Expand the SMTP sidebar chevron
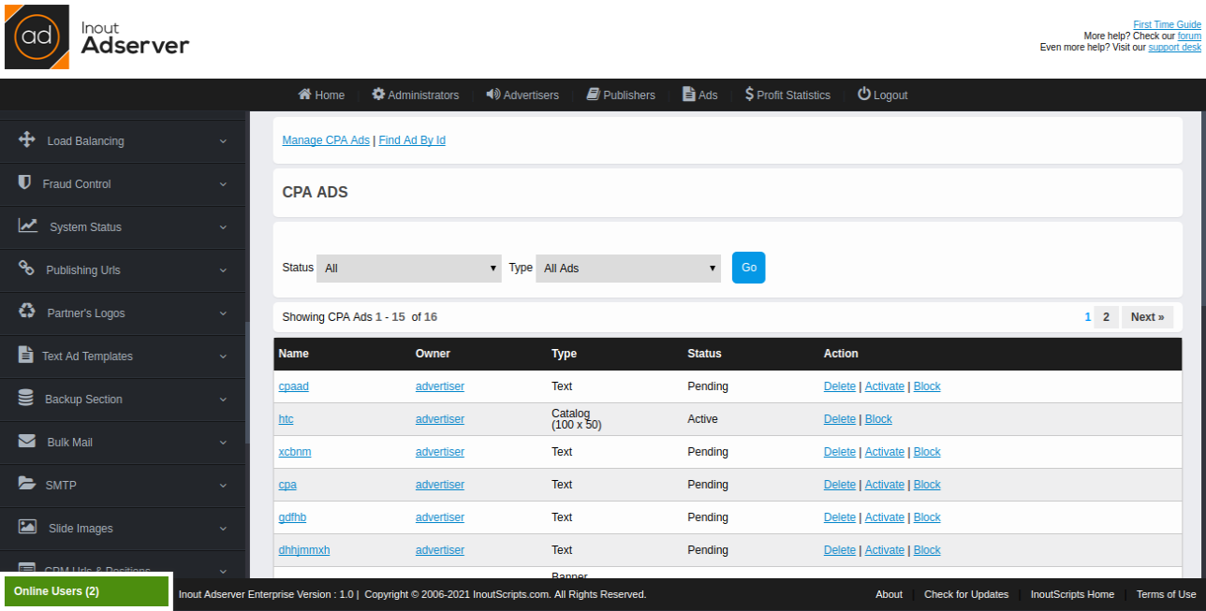1206x611 pixels. click(223, 486)
